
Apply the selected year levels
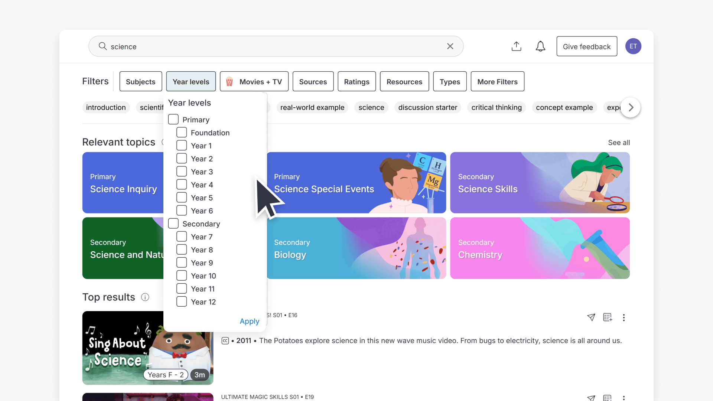[249, 321]
